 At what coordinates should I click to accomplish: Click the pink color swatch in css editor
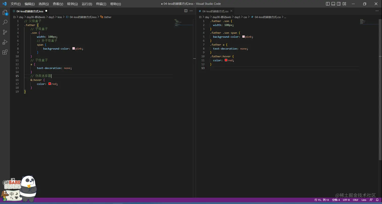[244, 37]
